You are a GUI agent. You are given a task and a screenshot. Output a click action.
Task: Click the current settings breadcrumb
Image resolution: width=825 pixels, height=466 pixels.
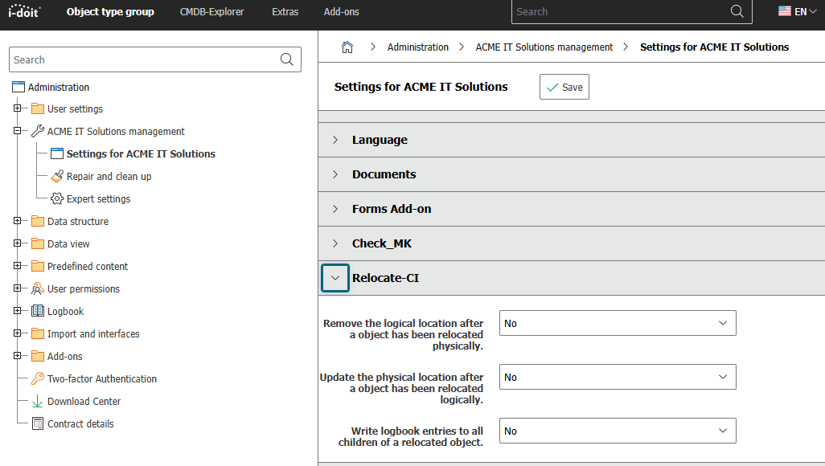tap(714, 47)
